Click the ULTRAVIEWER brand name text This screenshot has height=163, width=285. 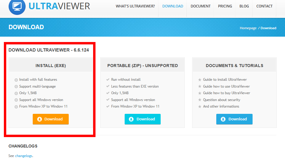59,6
